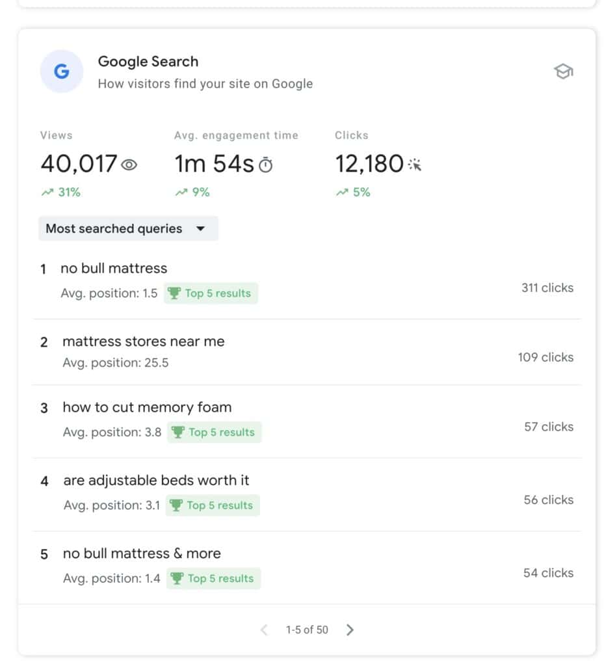Click the 31% views trend indicator
The width and height of the screenshot is (615, 666).
[61, 193]
